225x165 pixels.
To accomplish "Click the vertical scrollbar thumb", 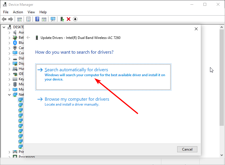I will click(222, 78).
